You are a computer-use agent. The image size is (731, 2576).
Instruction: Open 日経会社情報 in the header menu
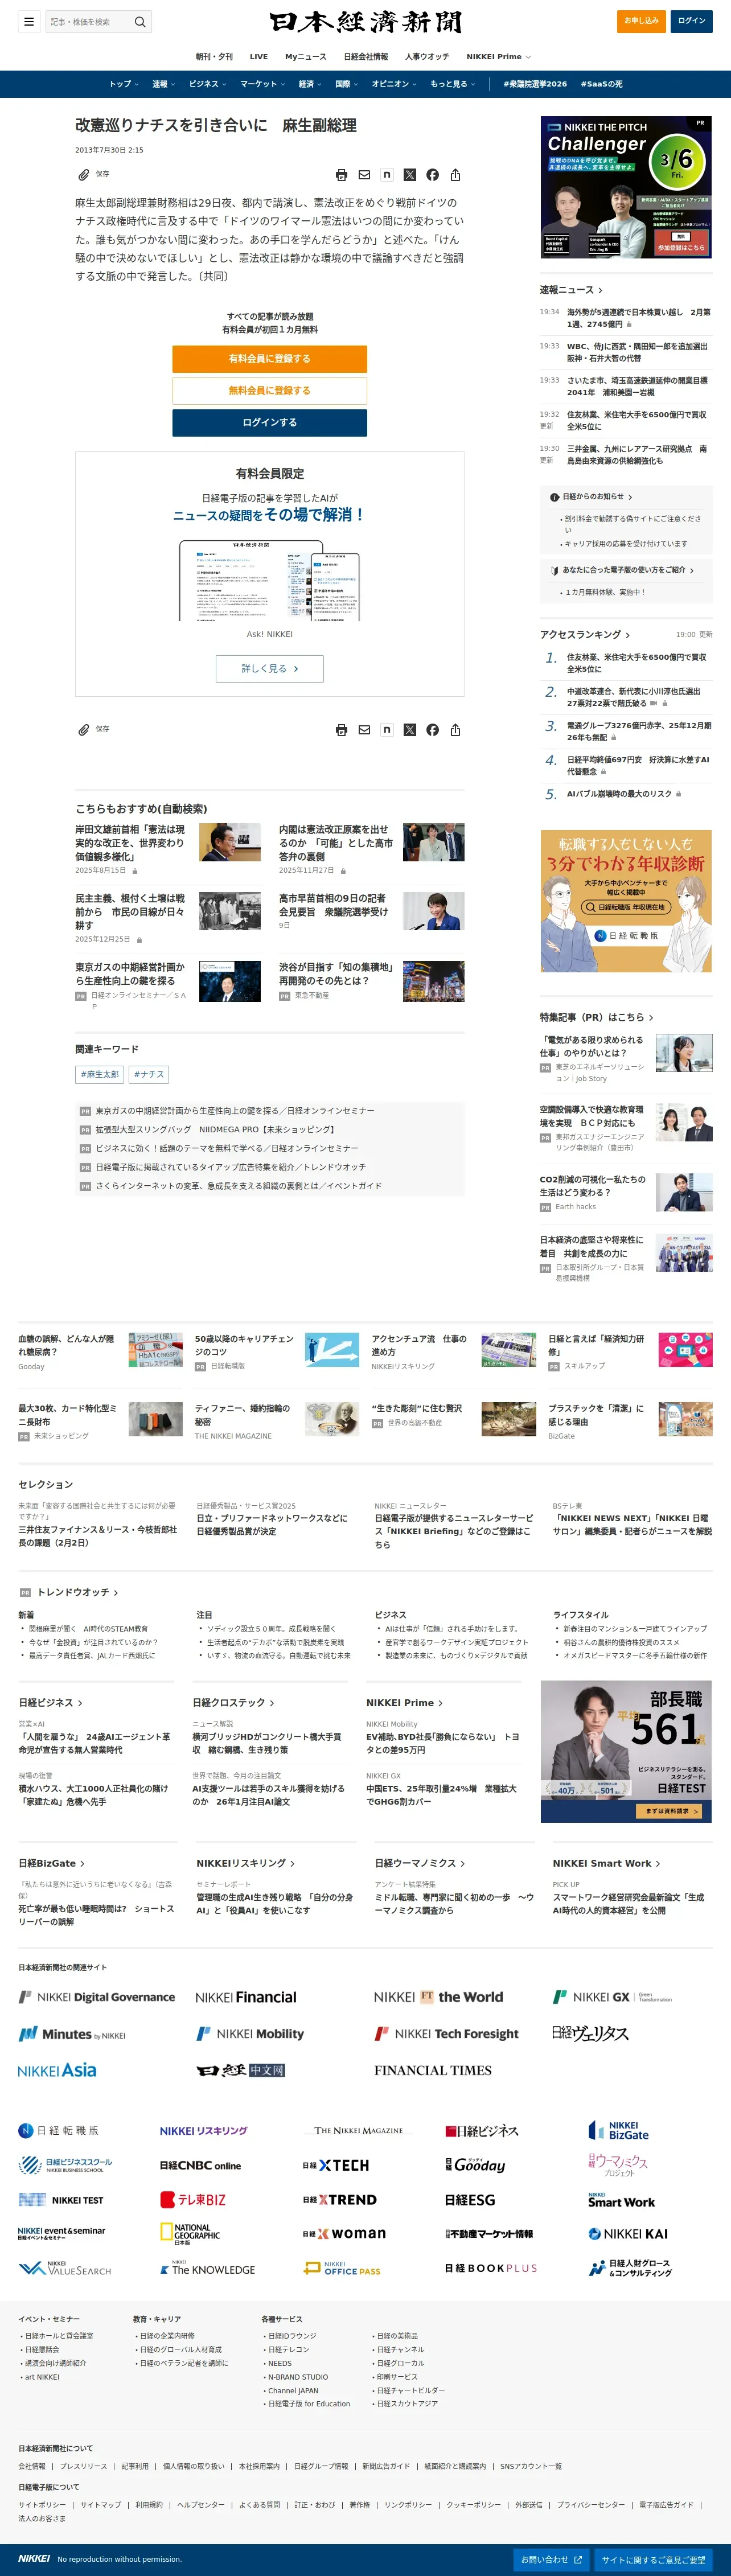point(366,57)
